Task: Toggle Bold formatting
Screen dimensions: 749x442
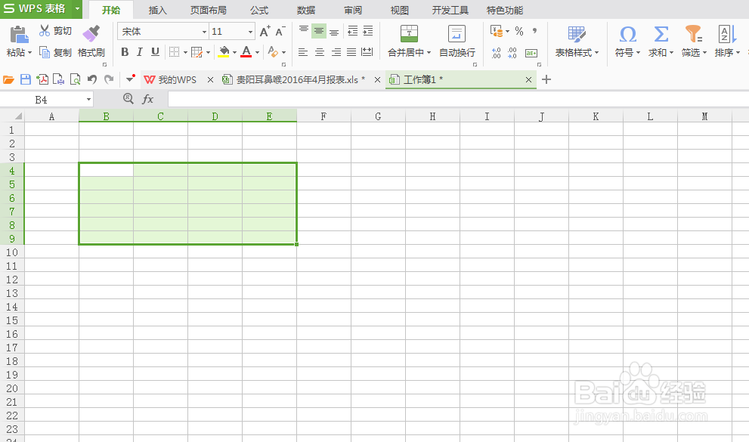Action: pyautogui.click(x=125, y=52)
